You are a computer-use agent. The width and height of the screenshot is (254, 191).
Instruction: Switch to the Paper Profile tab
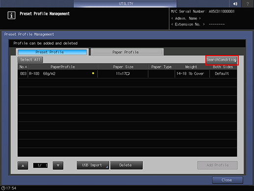(126, 52)
